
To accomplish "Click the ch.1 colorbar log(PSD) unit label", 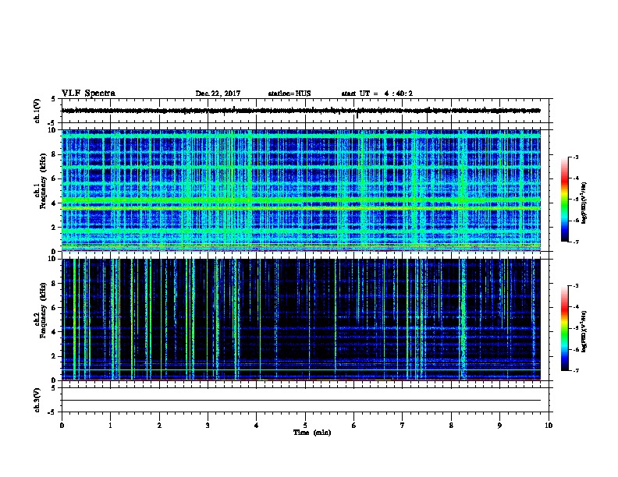I will [584, 203].
